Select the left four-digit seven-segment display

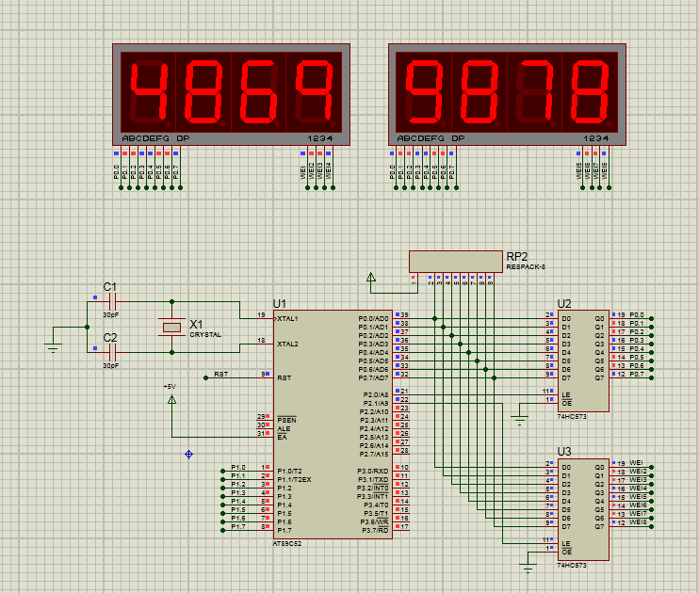click(x=231, y=94)
